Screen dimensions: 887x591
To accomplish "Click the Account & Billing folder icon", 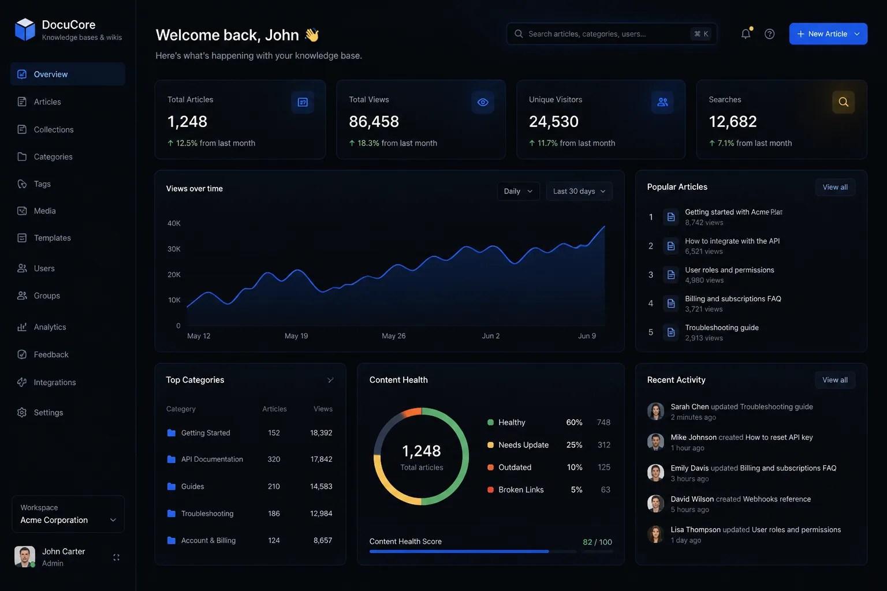I will coord(172,541).
